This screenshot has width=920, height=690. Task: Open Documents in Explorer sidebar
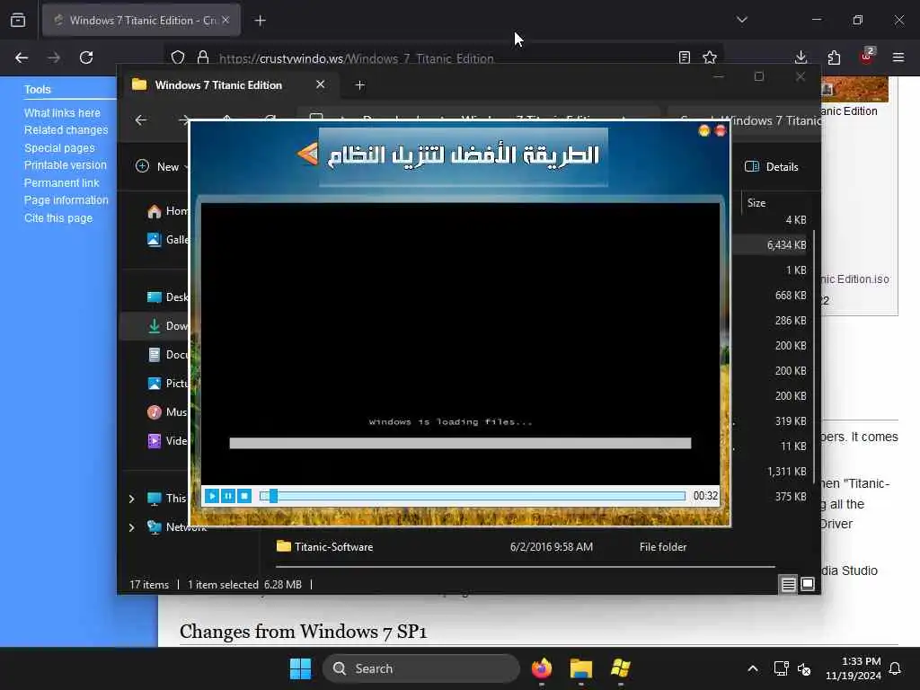[168, 354]
